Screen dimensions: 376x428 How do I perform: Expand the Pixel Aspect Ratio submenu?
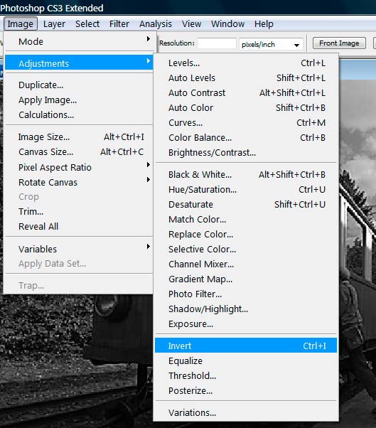(79, 167)
